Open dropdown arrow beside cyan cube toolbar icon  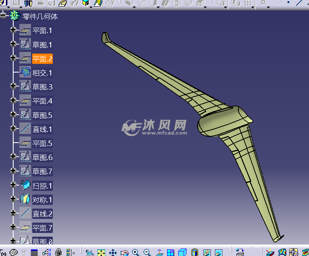(91, 7)
